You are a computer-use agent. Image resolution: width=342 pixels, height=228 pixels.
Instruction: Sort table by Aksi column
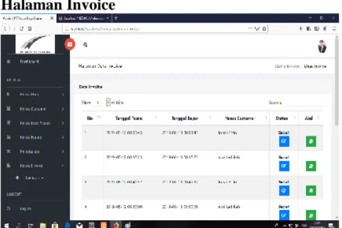tap(311, 118)
